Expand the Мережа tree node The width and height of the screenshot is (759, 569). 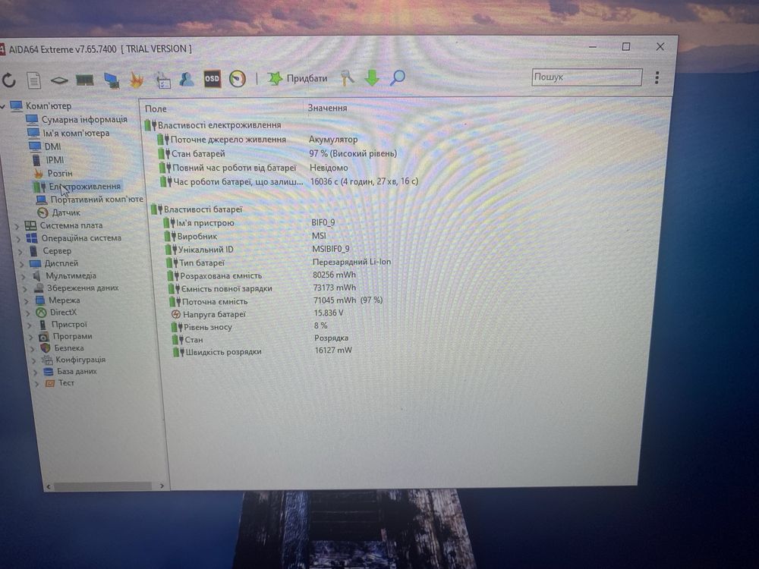click(27, 301)
